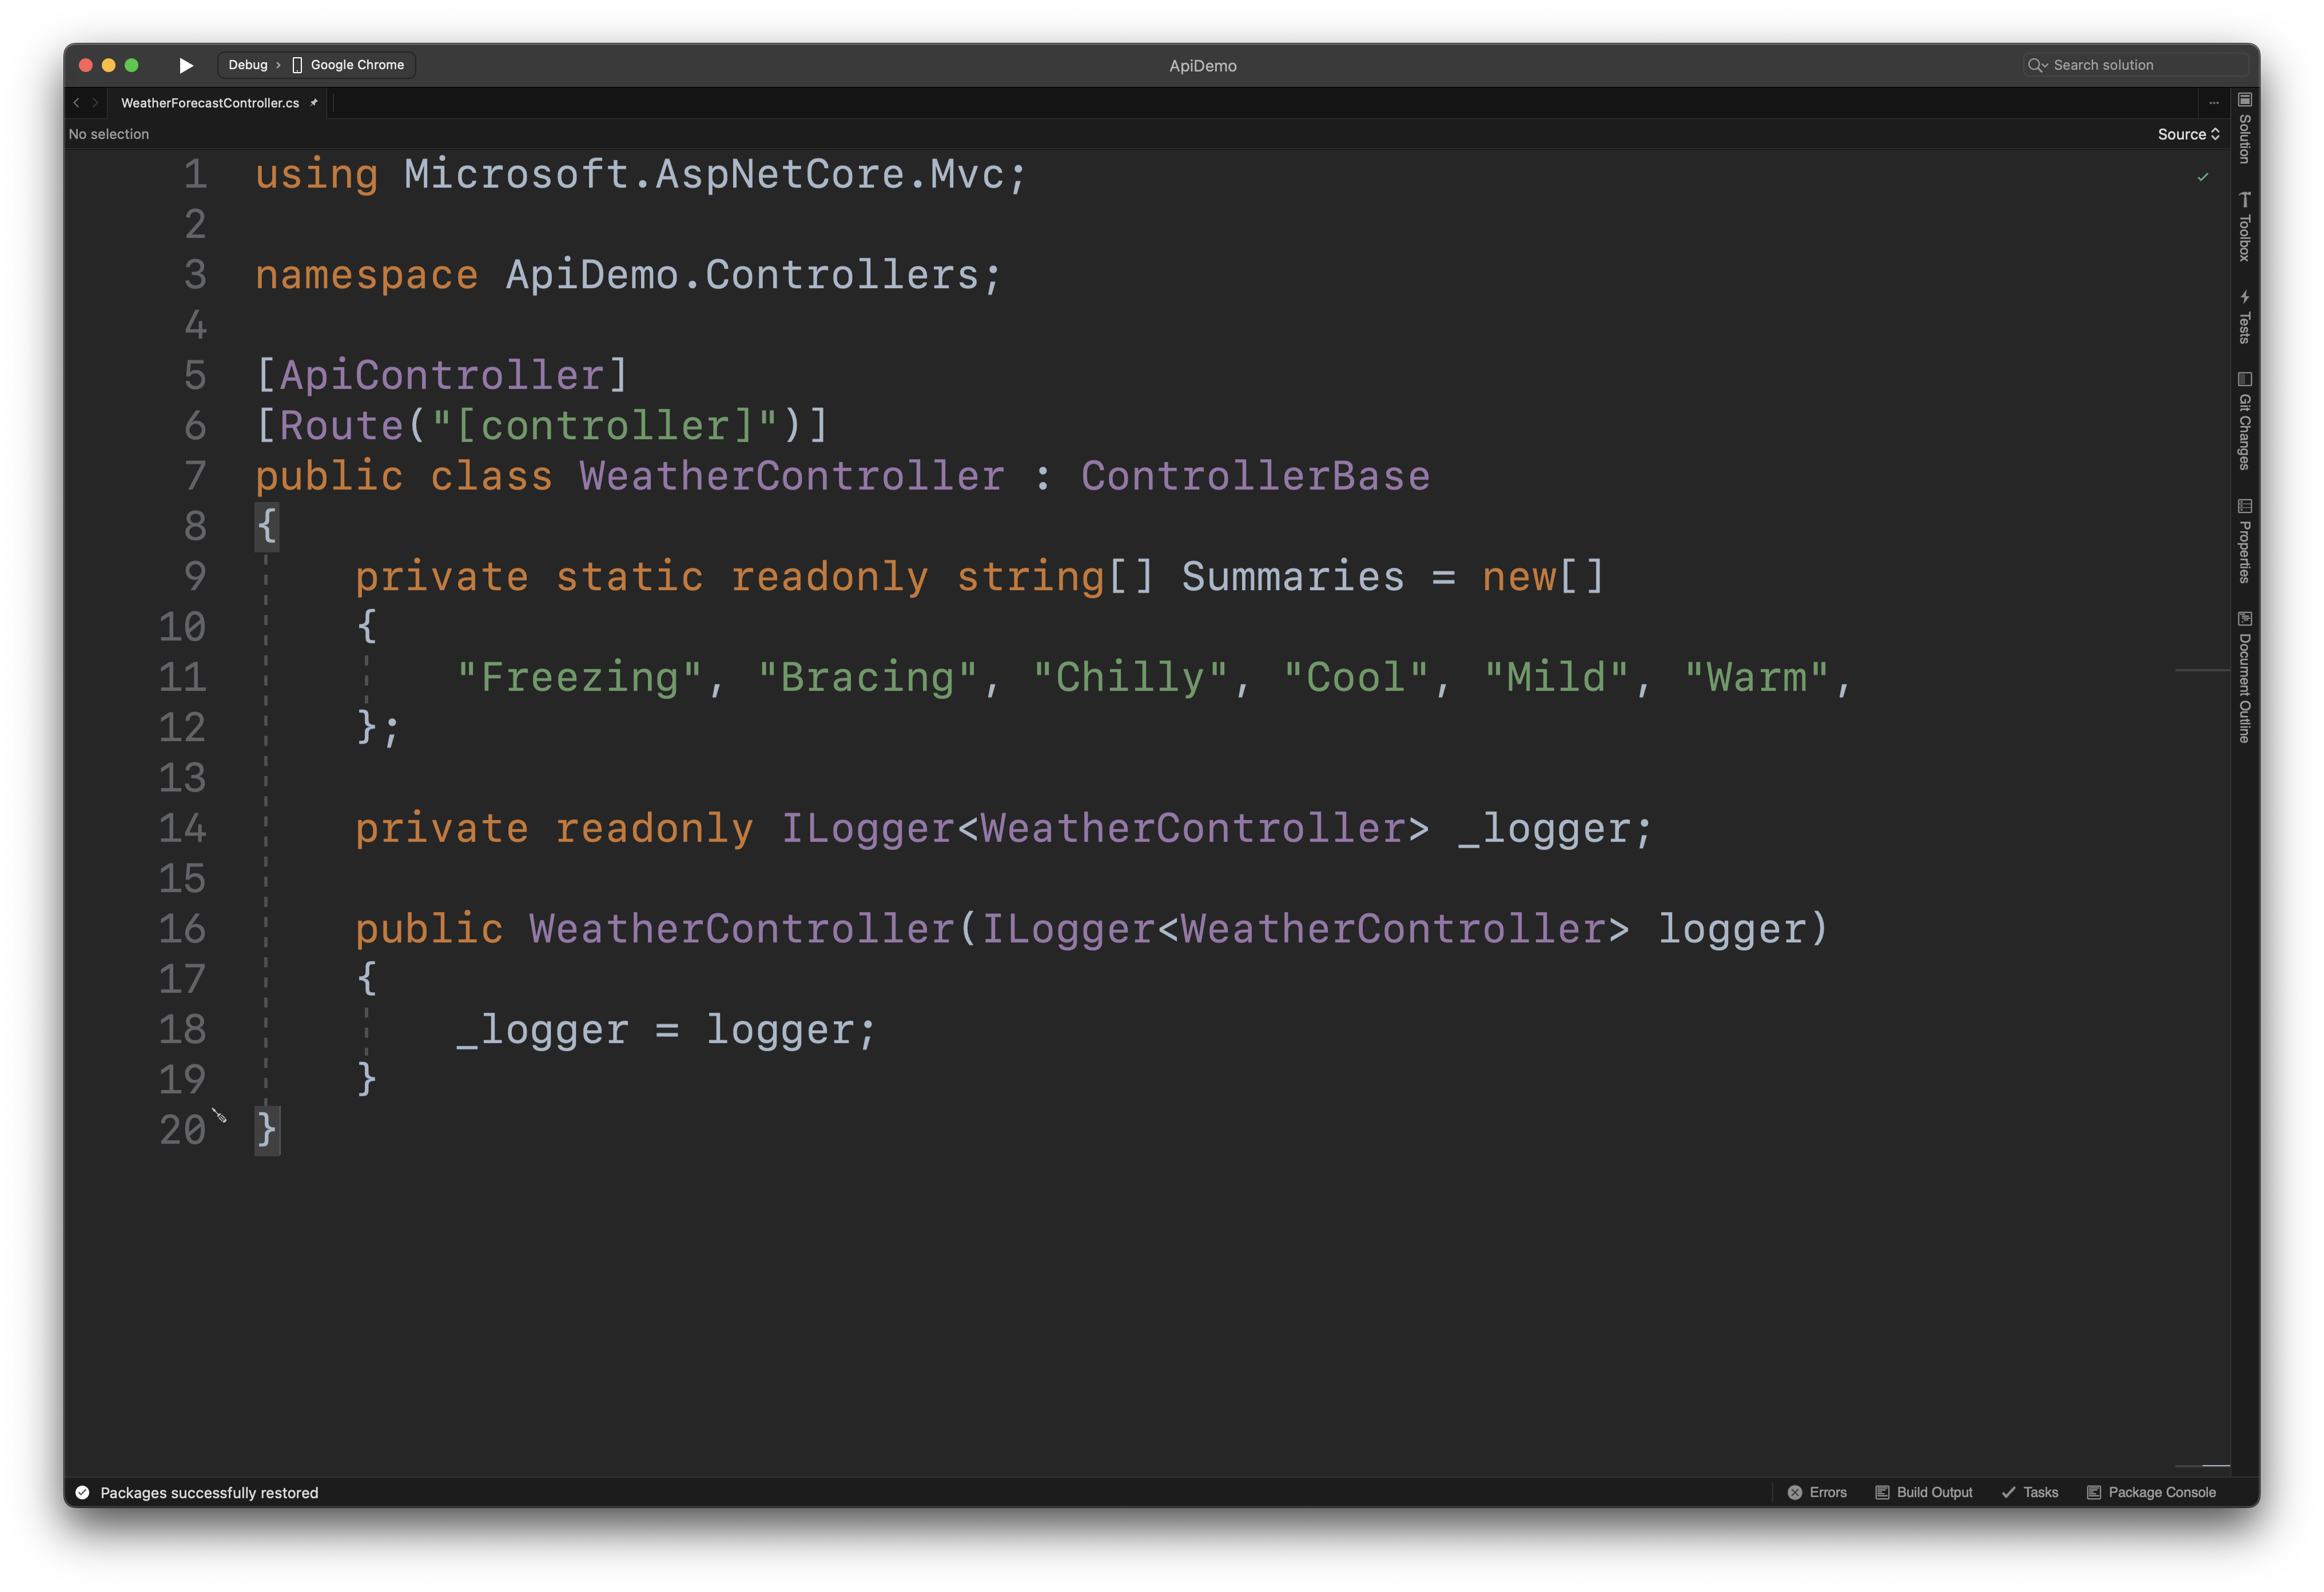The image size is (2324, 1592).
Task: Click the quick actions screwdriver icon at line 20
Action: (220, 1115)
